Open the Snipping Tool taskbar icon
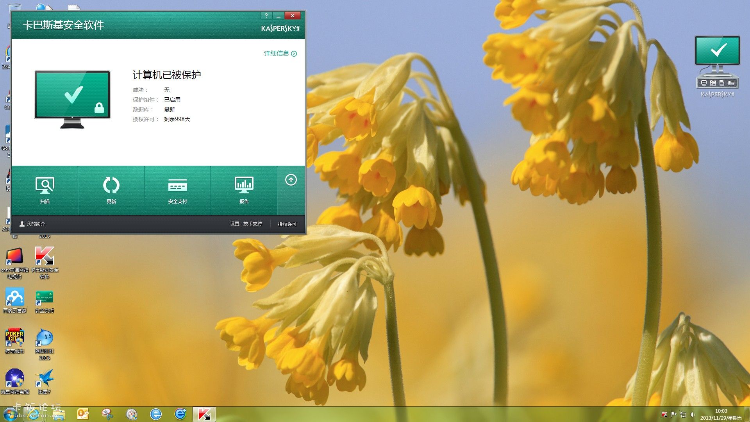Screen dimensions: 750x422 click(107, 414)
